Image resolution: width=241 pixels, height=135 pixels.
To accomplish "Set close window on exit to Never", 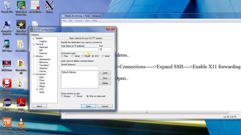I will (75, 96).
